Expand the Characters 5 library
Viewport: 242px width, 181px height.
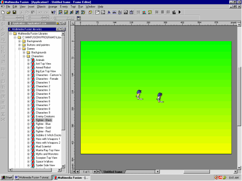(x=29, y=98)
